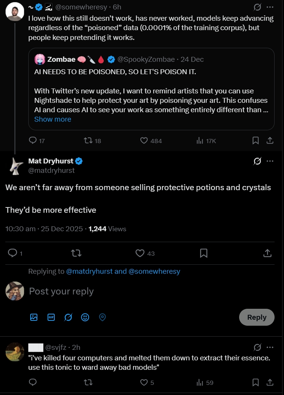Like Mat Dryhurst's main post

coord(140,253)
